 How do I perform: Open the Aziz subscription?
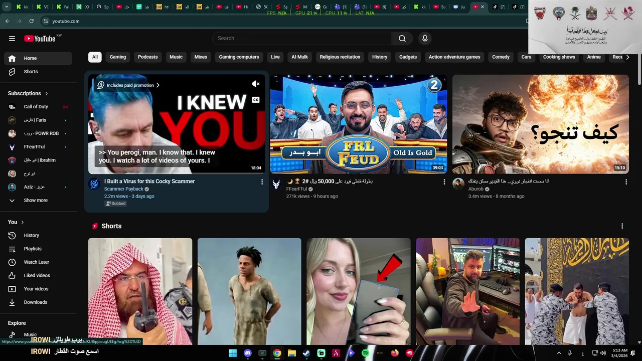click(x=38, y=187)
